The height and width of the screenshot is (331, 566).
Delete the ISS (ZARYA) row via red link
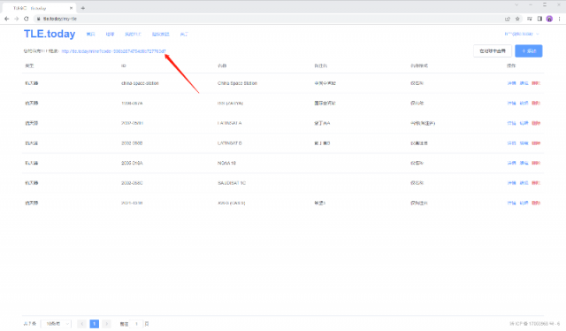pos(536,103)
